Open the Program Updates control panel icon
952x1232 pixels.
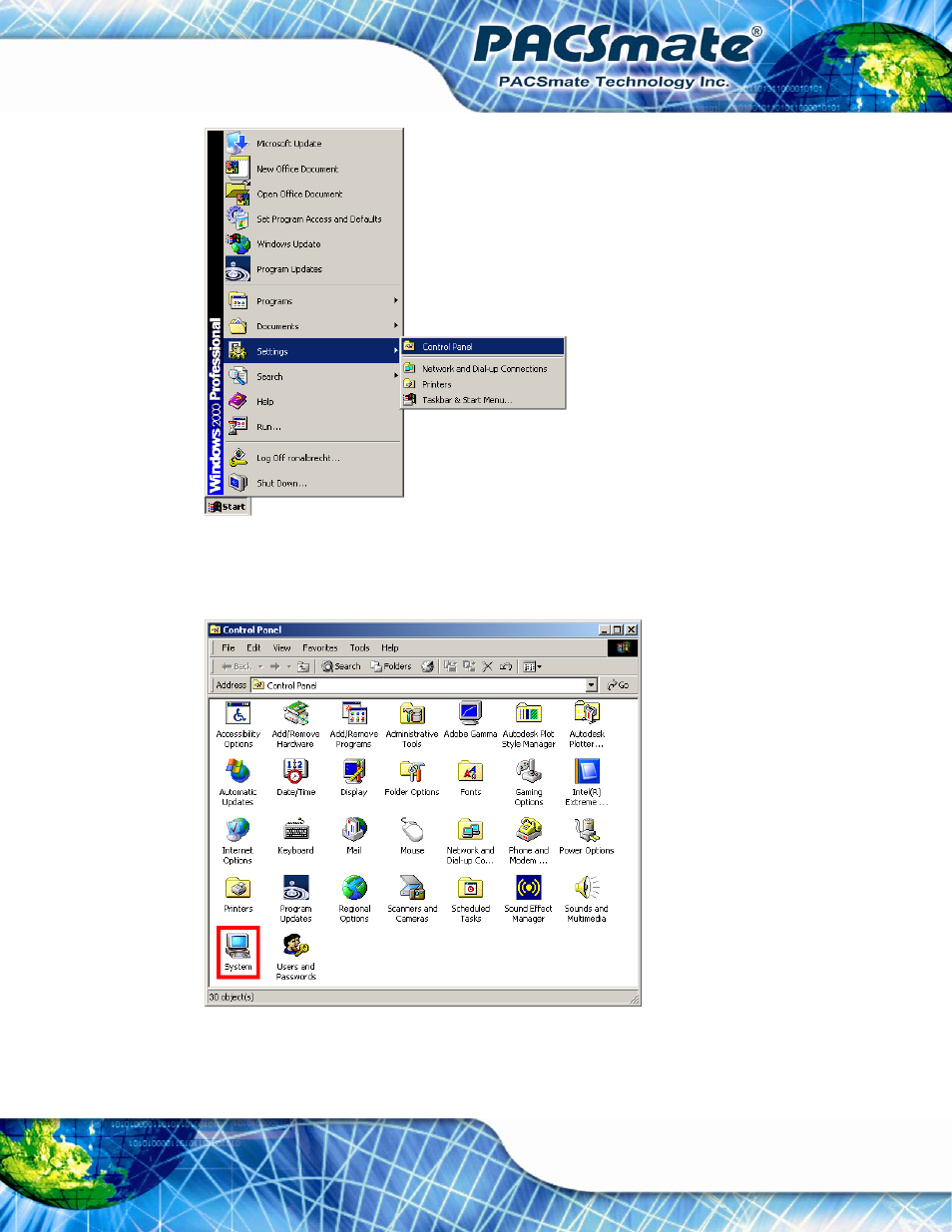[295, 899]
